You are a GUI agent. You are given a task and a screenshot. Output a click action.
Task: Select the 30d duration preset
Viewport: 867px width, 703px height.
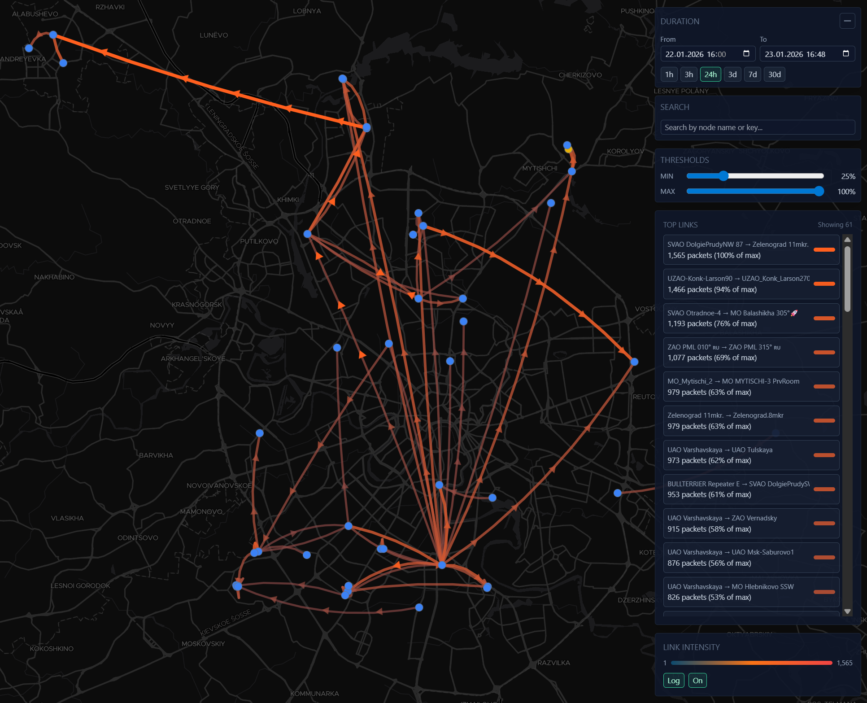774,74
